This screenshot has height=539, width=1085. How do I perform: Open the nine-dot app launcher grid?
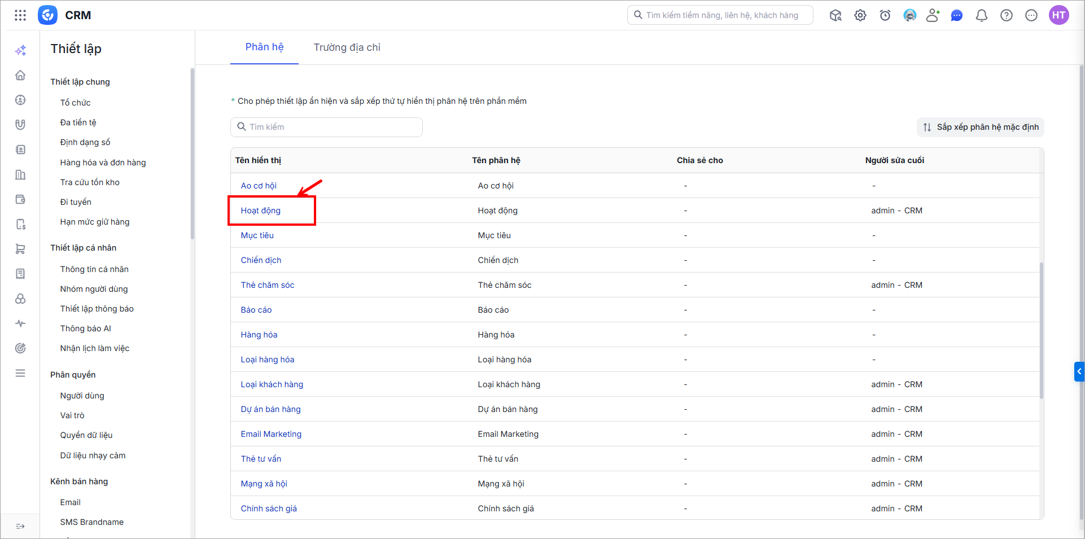[x=20, y=15]
